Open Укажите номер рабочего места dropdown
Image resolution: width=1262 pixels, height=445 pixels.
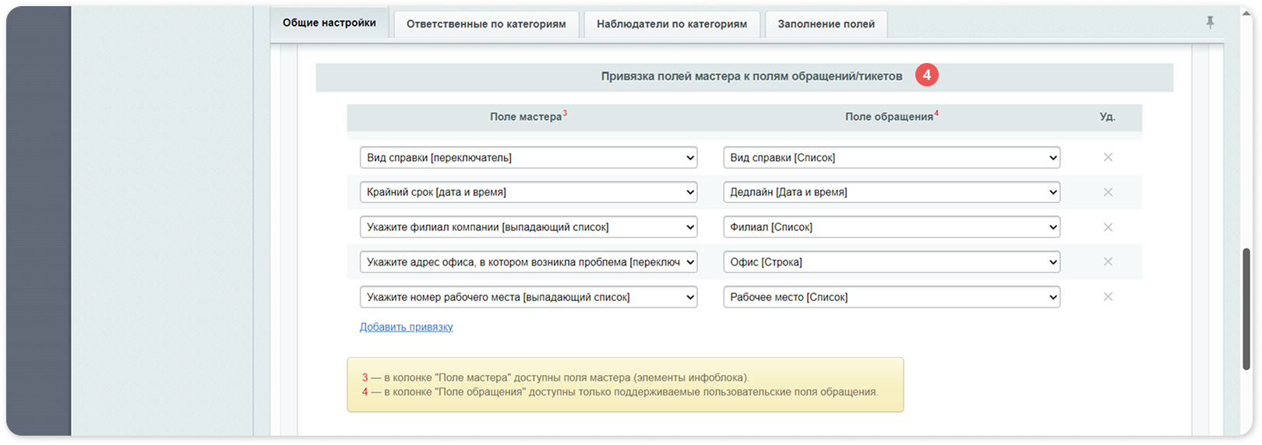[x=528, y=297]
